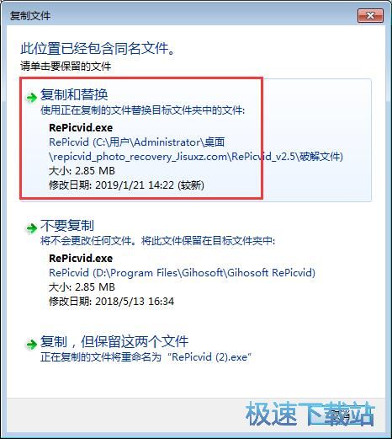Click the 复制文件 title bar text

(30, 15)
